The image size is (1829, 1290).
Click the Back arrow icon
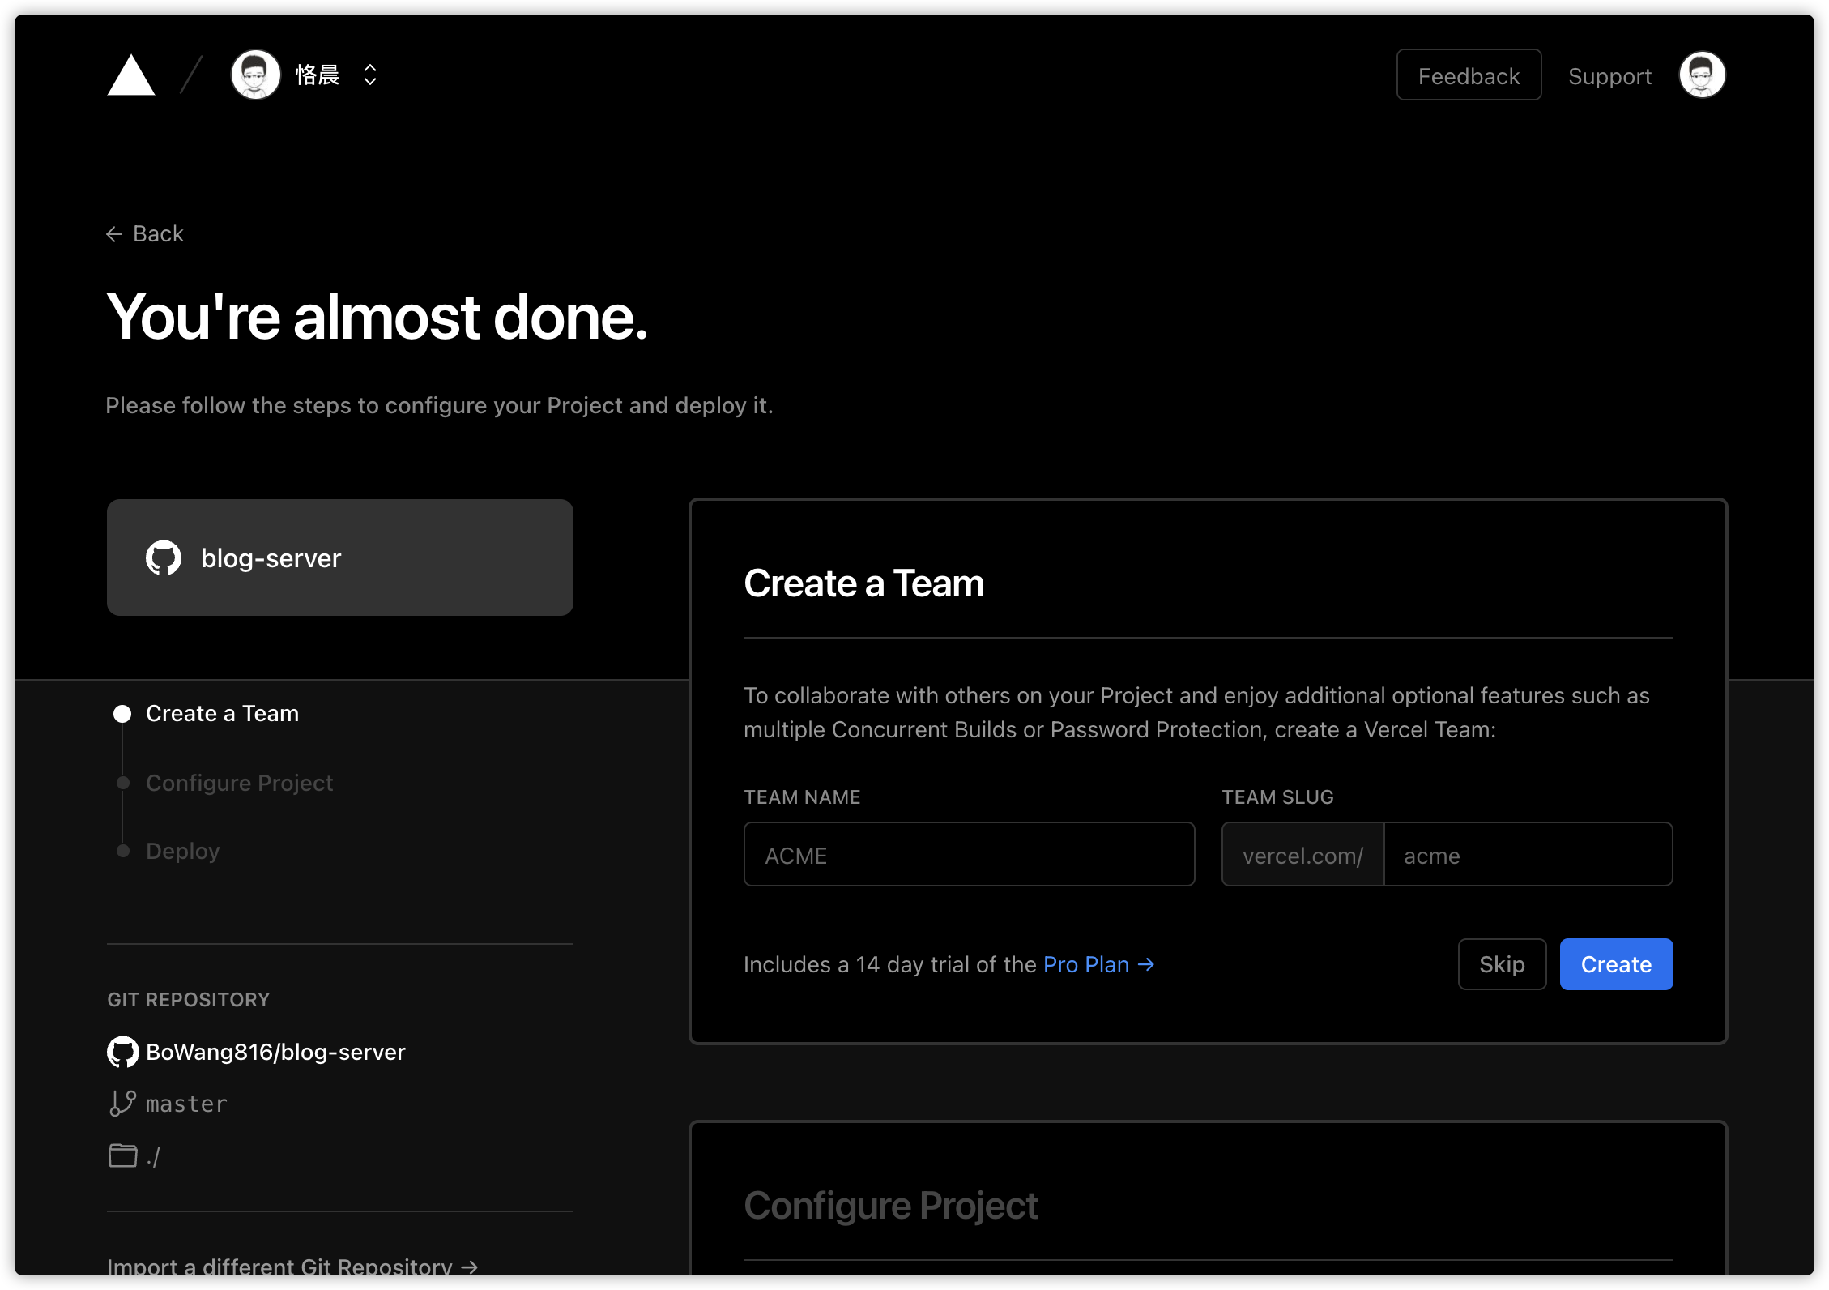point(114,234)
